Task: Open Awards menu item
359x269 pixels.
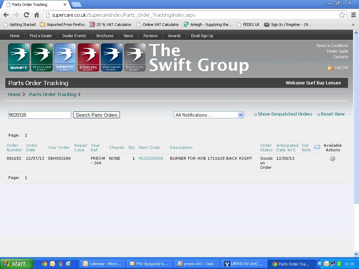Action: [x=174, y=36]
